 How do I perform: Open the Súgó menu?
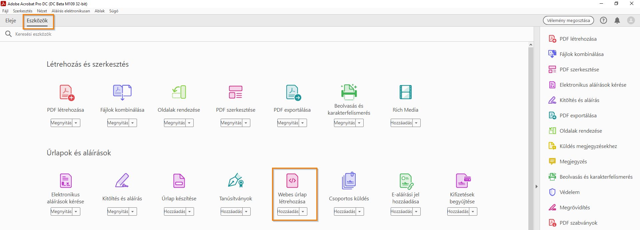point(114,11)
